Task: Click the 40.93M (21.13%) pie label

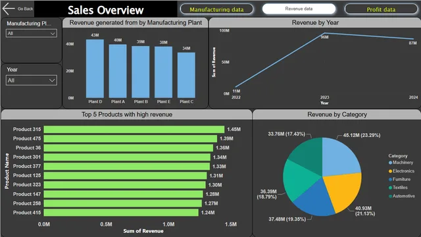Action: (365, 211)
